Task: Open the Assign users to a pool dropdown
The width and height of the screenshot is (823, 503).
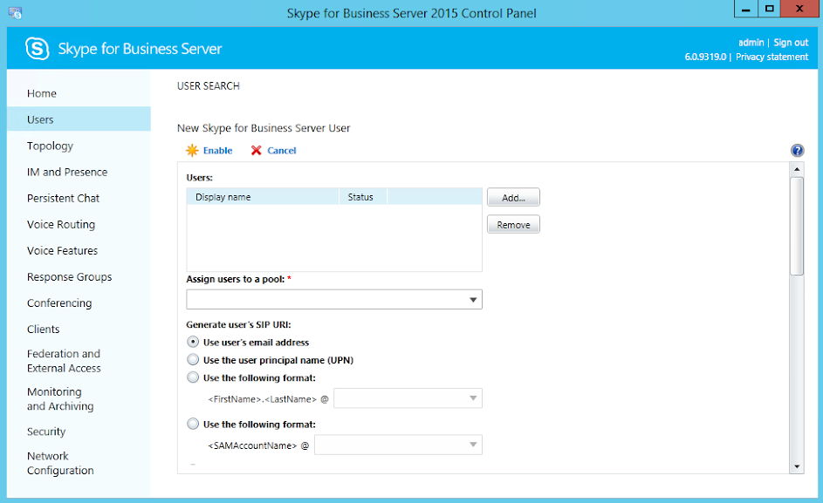Action: (333, 300)
